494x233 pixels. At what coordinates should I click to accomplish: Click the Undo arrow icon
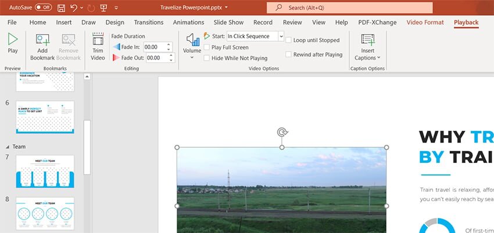pos(74,8)
